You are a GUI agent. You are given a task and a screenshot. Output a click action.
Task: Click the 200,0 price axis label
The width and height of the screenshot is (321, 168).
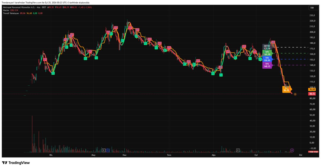point(312,32)
